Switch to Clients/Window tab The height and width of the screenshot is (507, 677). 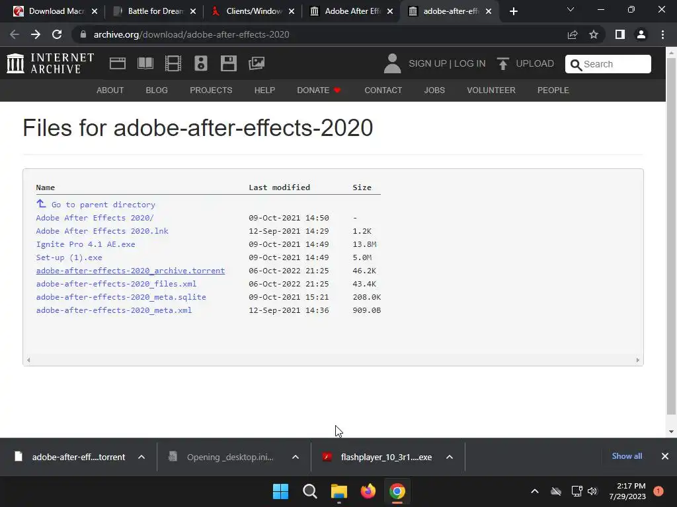point(253,11)
